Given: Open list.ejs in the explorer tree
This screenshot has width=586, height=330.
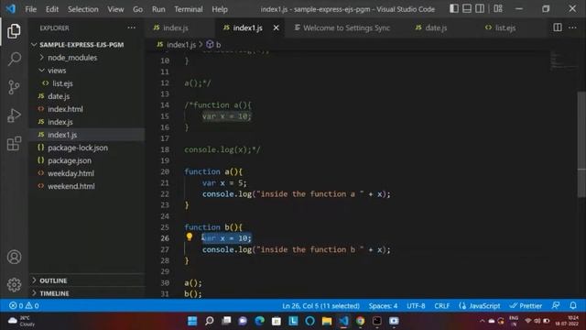Looking at the screenshot, I should 86,83.
